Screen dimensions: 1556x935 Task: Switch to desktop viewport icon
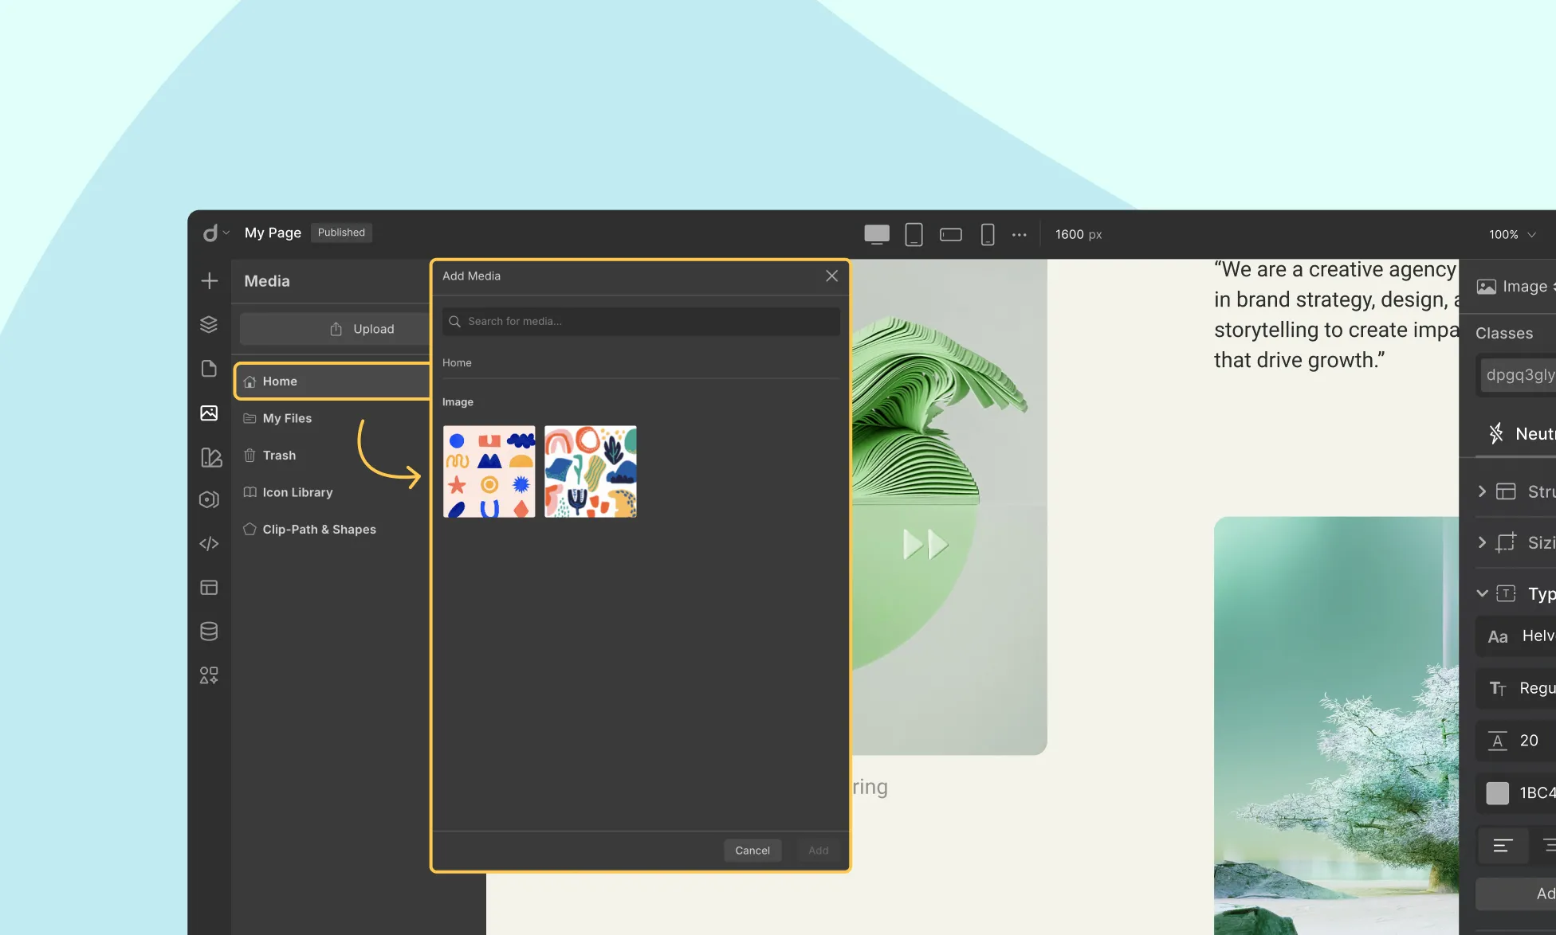click(x=877, y=234)
